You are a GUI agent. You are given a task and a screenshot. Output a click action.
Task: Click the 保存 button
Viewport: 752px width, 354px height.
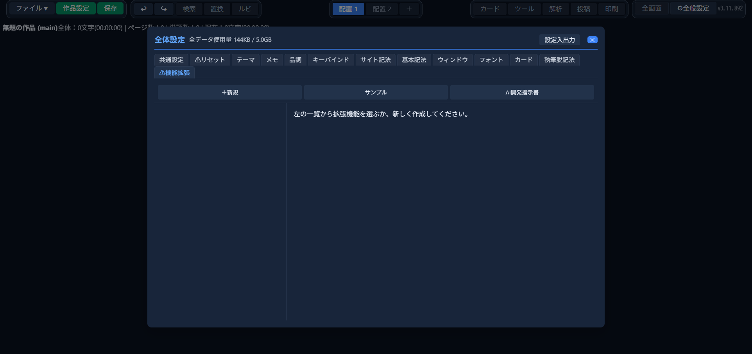point(110,8)
